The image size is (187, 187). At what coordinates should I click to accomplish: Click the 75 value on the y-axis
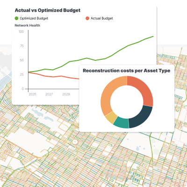pyautogui.click(x=22, y=46)
